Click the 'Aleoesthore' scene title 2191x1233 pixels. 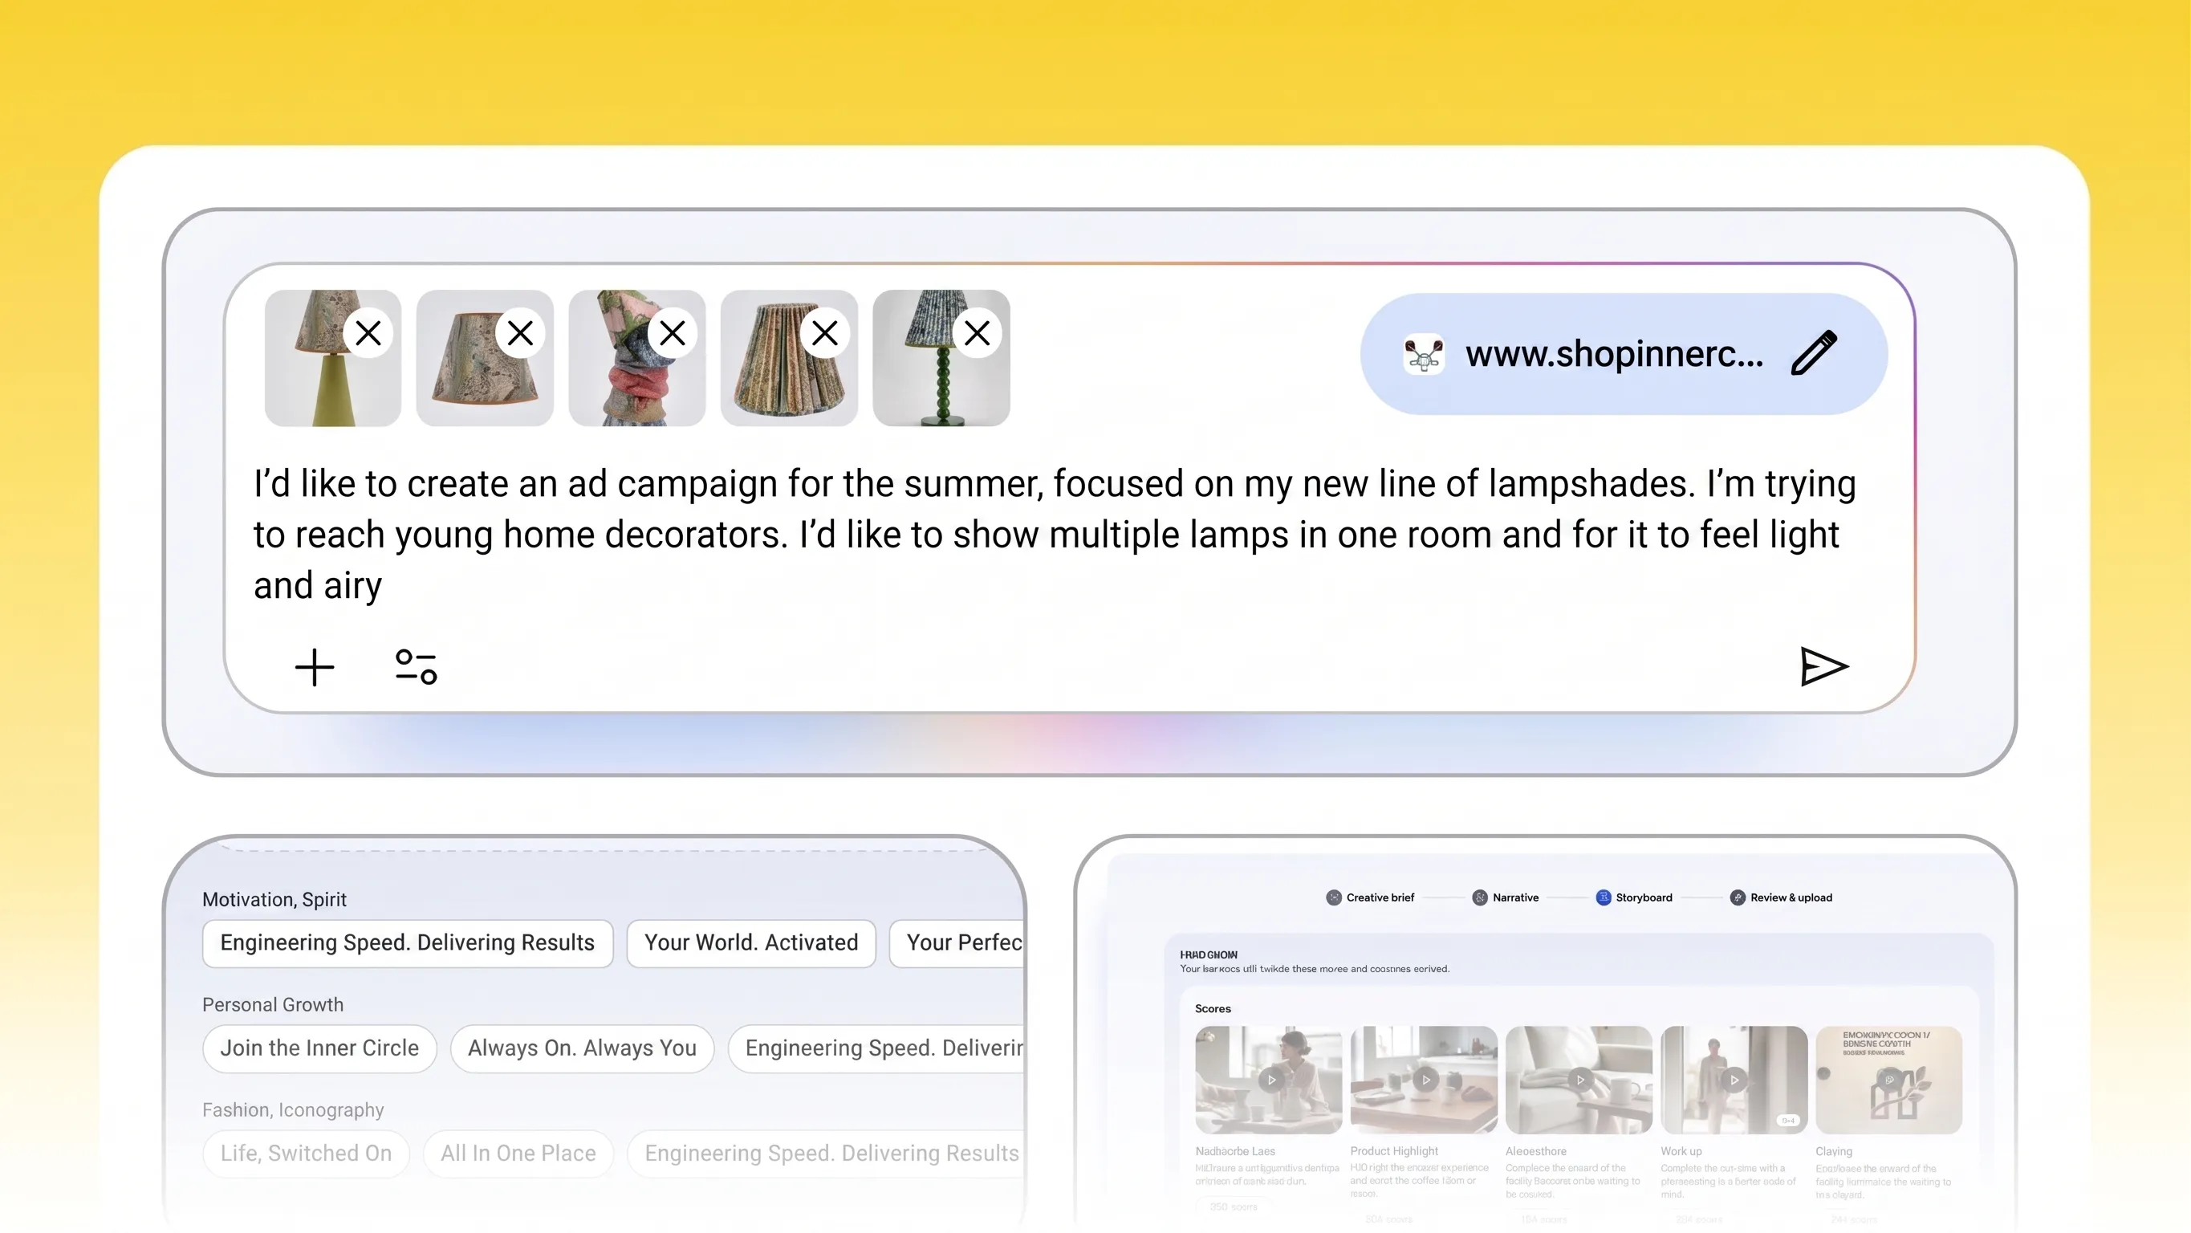click(x=1536, y=1151)
